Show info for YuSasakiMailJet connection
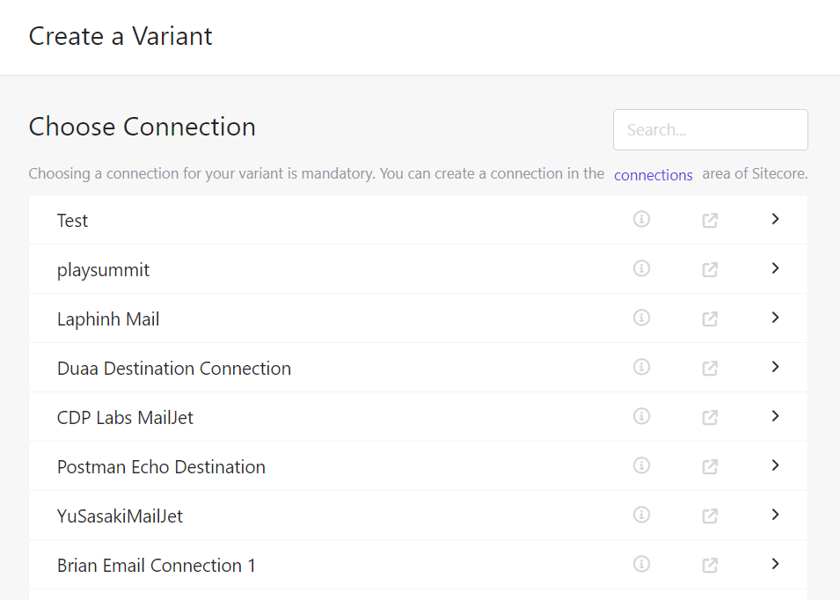This screenshot has width=840, height=600. tap(641, 515)
